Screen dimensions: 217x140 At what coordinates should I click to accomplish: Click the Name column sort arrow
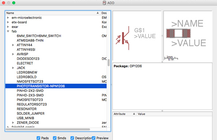click(x=98, y=13)
